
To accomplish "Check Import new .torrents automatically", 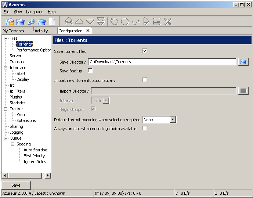I will coord(145,80).
